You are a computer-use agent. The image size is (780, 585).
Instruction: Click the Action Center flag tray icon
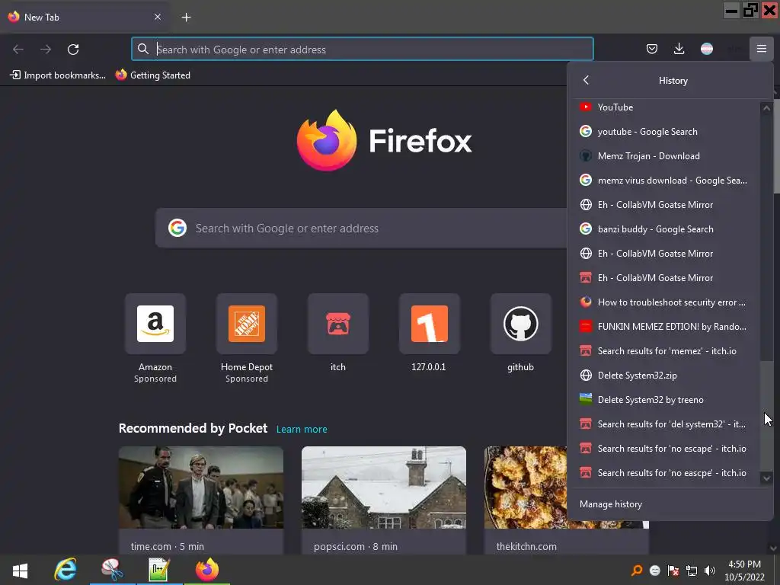pyautogui.click(x=673, y=571)
